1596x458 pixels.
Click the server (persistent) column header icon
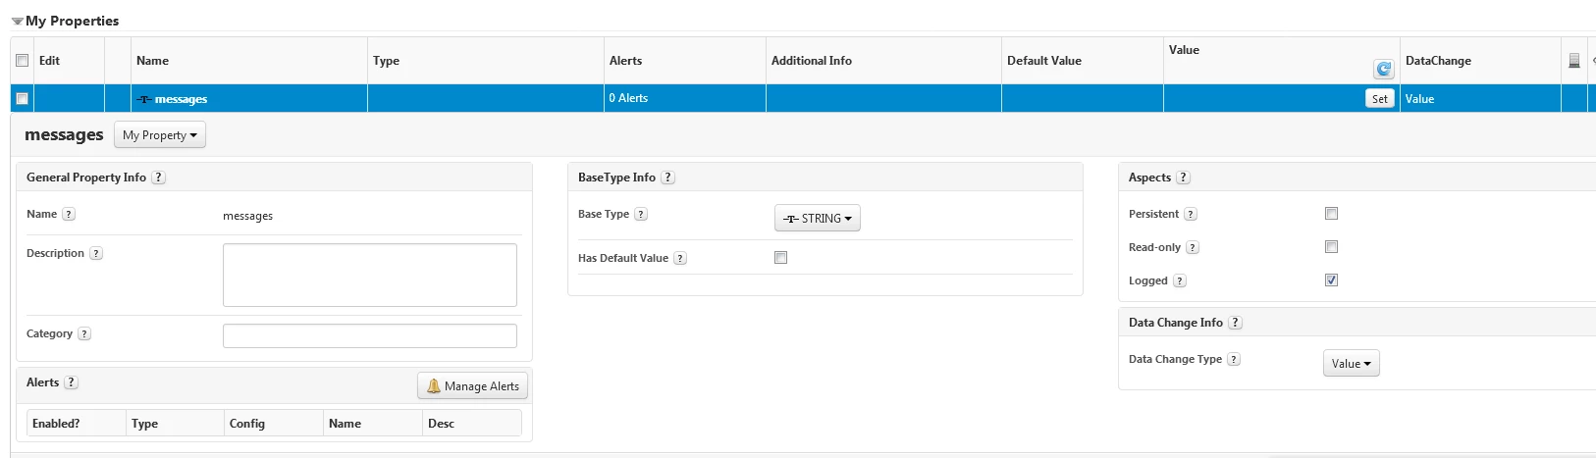pyautogui.click(x=1574, y=61)
